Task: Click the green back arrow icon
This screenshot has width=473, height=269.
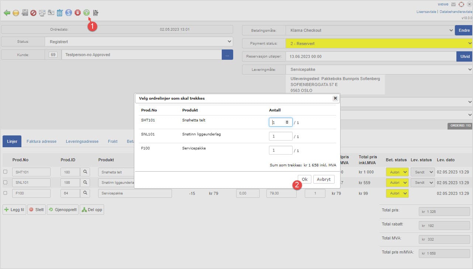Action: pyautogui.click(x=7, y=13)
